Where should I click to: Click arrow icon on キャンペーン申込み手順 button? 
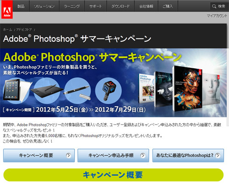click(143, 155)
